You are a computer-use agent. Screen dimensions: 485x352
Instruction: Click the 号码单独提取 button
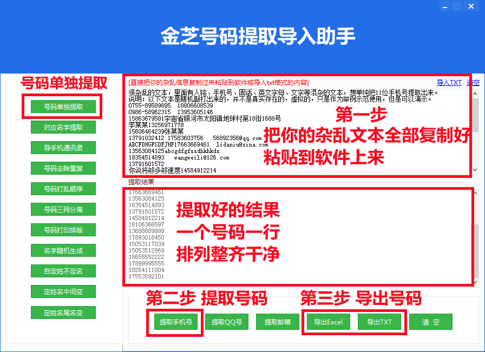coord(63,107)
